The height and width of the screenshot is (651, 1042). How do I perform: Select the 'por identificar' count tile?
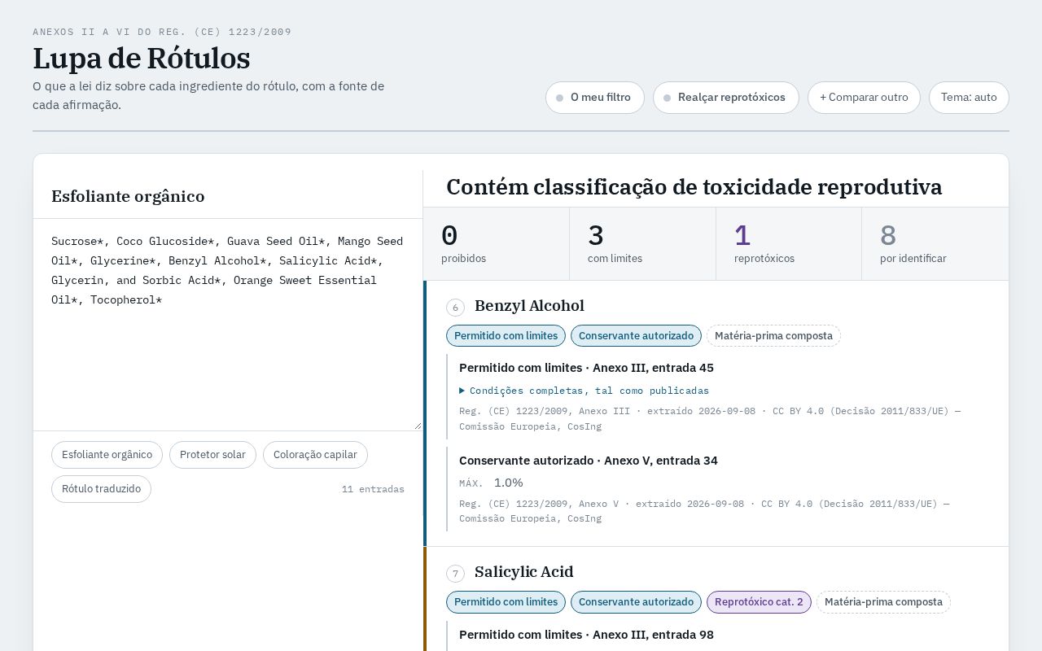coord(935,244)
